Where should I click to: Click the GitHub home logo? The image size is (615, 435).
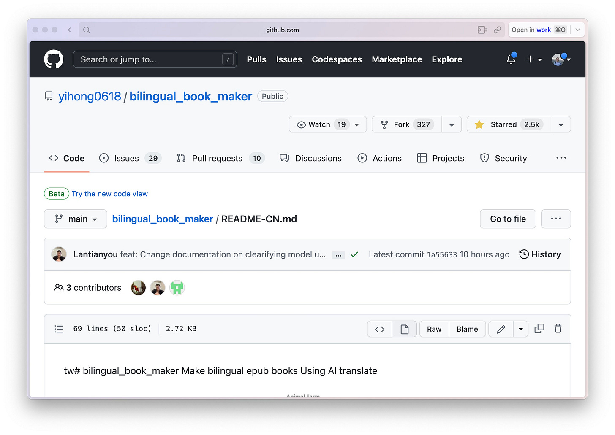pos(53,59)
